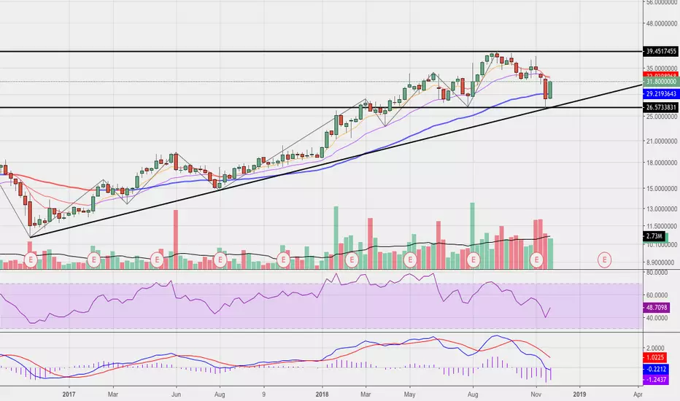
Task: Open the upcoming earnings E marker after 2019
Action: click(x=604, y=260)
